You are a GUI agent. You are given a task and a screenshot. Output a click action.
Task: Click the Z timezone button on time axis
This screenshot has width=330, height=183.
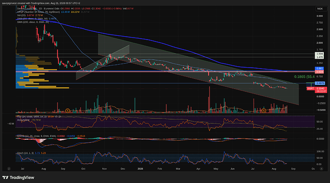coord(9,169)
